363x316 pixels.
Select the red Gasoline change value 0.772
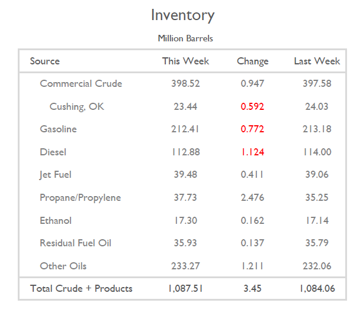[252, 129]
